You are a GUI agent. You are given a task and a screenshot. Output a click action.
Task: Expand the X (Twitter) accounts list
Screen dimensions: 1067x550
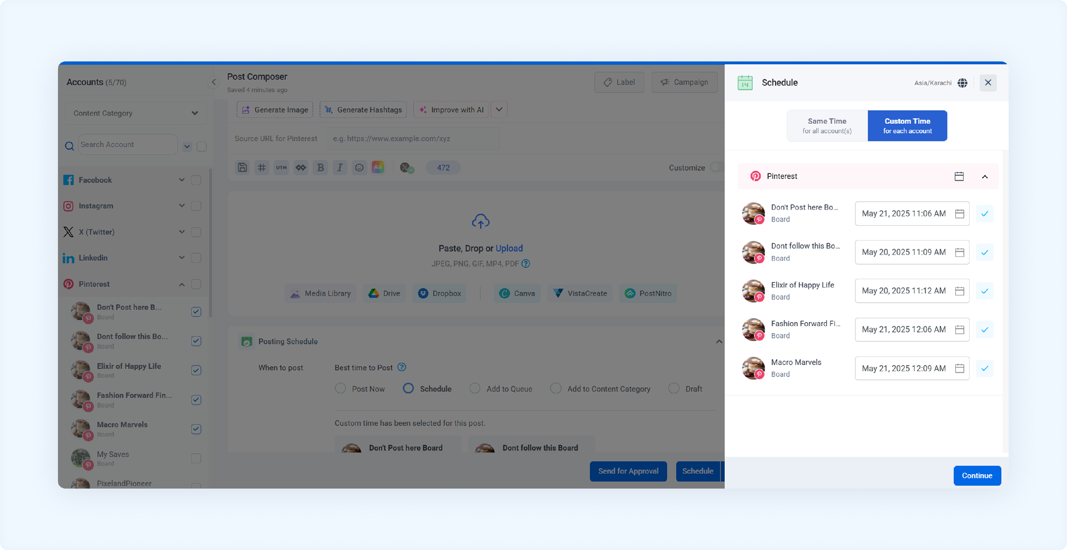pos(182,232)
